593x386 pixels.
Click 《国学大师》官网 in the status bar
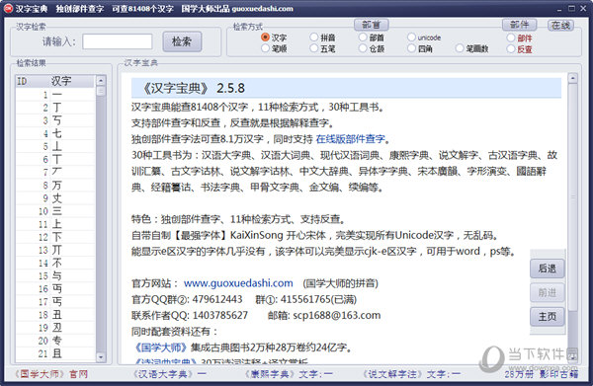tap(50, 374)
